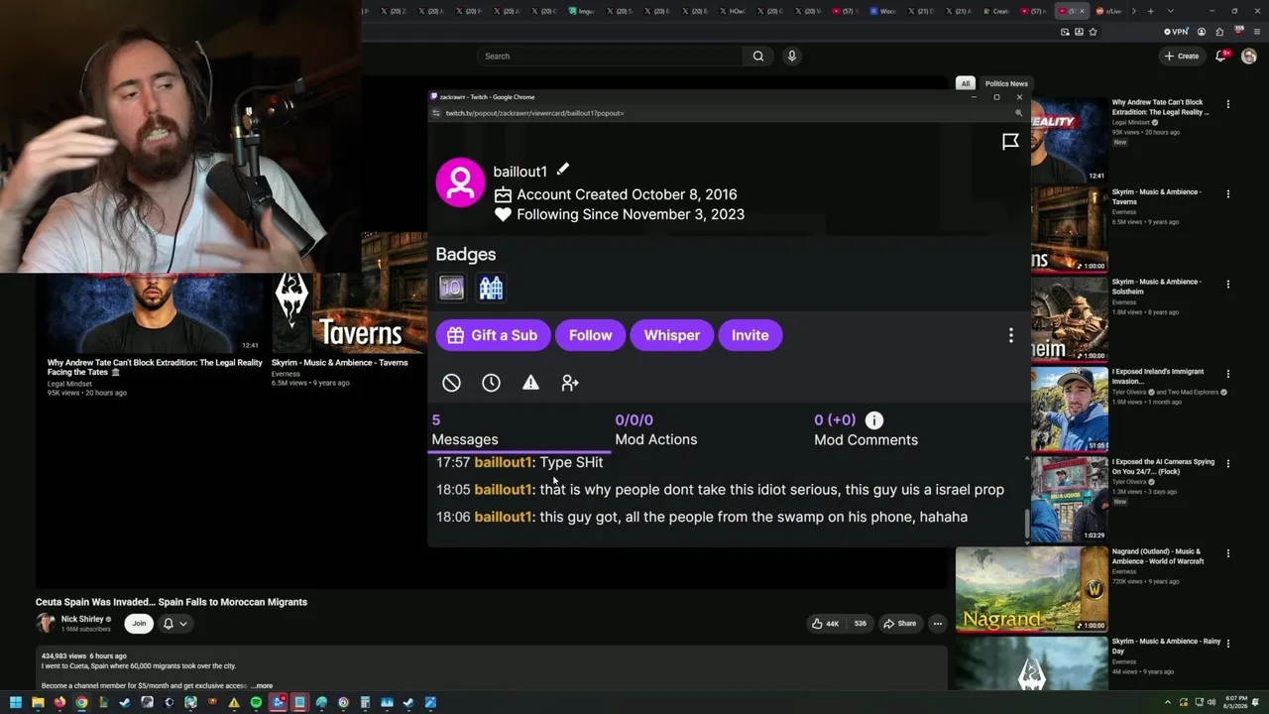1269x714 pixels.
Task: Switch to the Messages tab
Action: coord(465,429)
